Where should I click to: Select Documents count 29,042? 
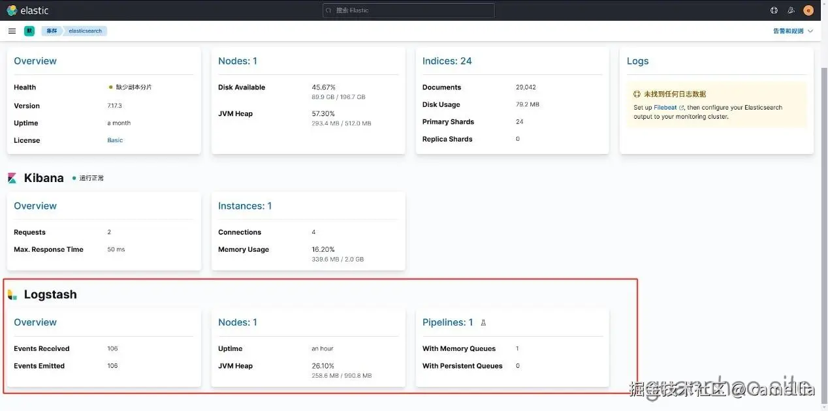pos(526,87)
